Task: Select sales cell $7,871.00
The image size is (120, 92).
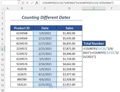Action: (69, 49)
